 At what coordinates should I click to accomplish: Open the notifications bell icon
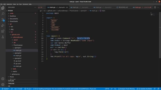tap(158, 89)
